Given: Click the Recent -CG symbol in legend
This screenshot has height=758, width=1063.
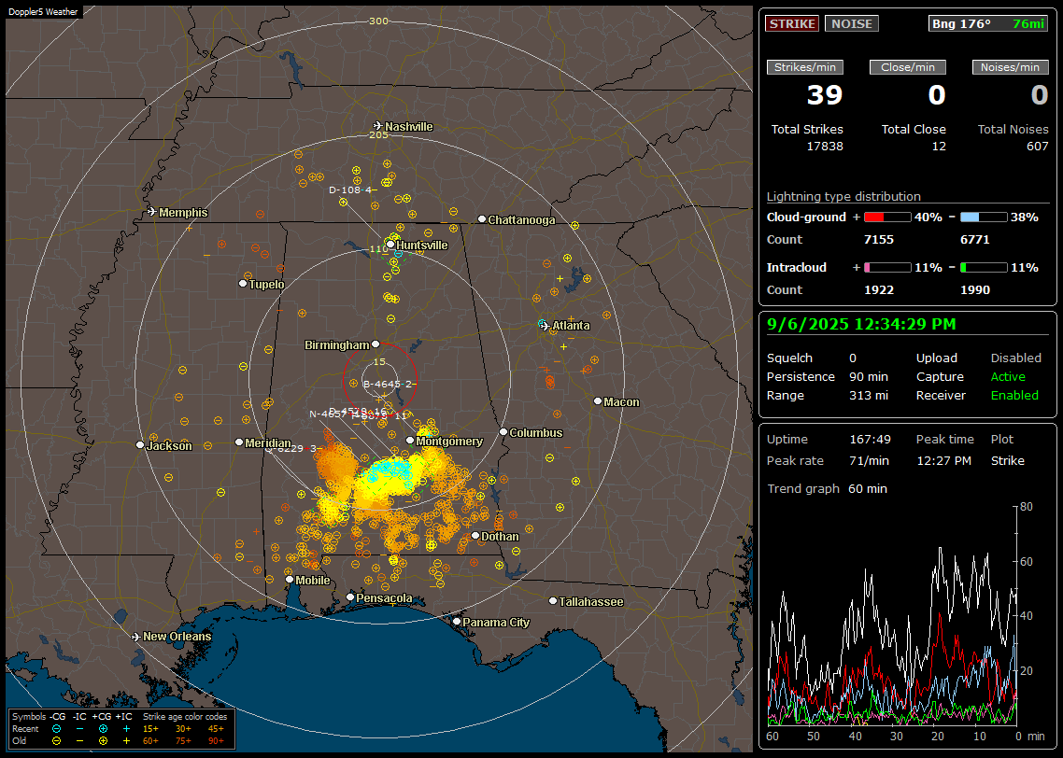Looking at the screenshot, I should point(57,729).
